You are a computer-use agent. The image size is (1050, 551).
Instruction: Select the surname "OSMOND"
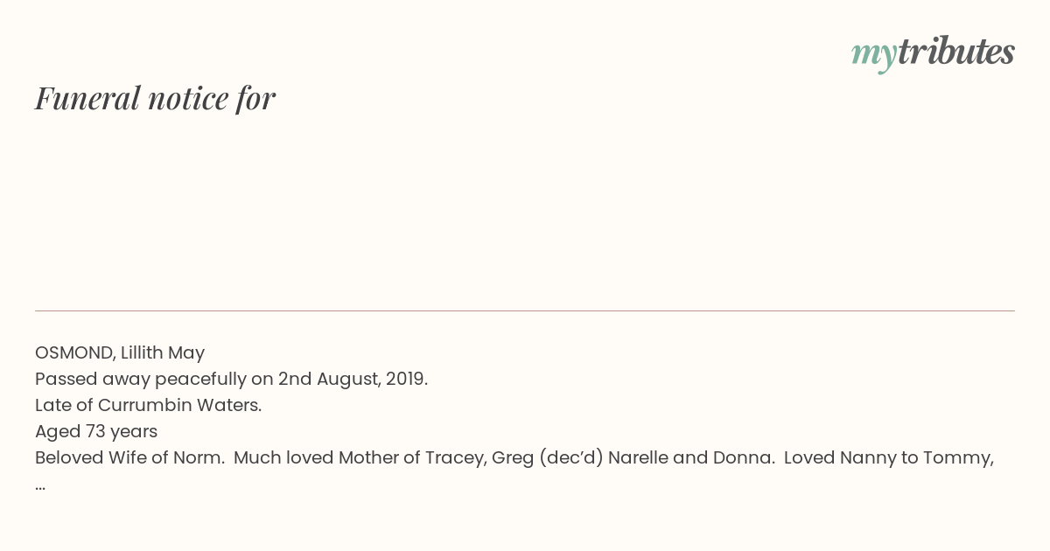coord(73,352)
